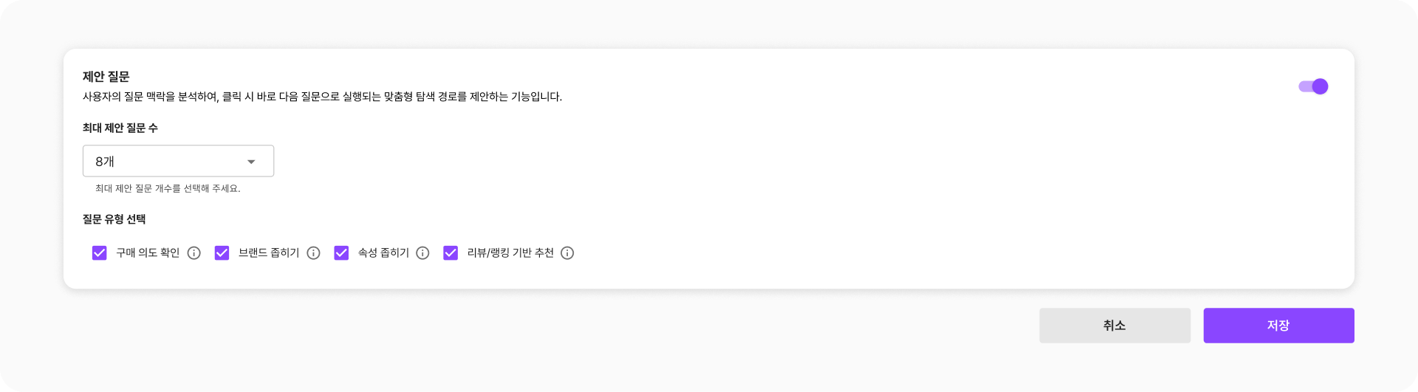The image size is (1418, 392).
Task: Uncheck the 구매 의도 확인 checkbox
Action: [x=100, y=253]
